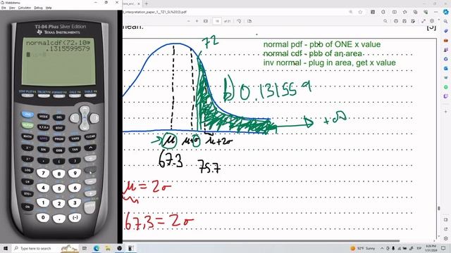The image size is (451, 253).
Task: Click the green ALPHA key on calculator
Action: click(x=27, y=125)
